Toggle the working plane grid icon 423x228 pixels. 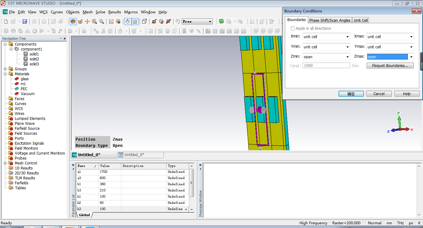135,22
